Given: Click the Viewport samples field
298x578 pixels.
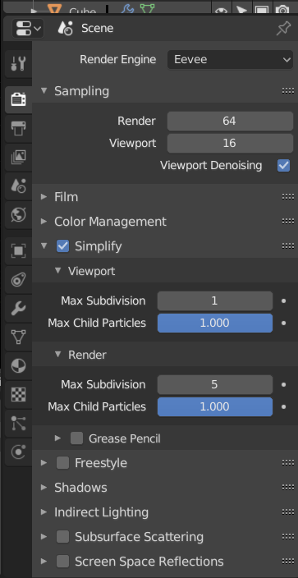Looking at the screenshot, I should pos(230,143).
